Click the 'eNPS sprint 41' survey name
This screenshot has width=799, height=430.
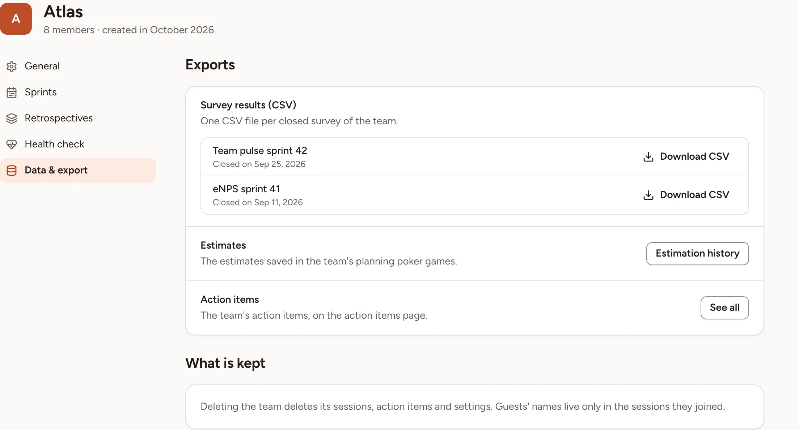pyautogui.click(x=246, y=189)
